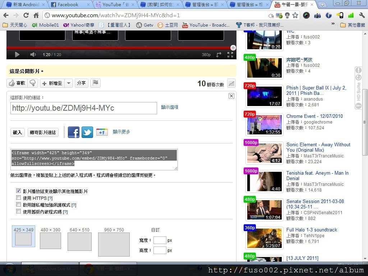
Task: Click the 新增至 add-to button
Action: [x=52, y=83]
